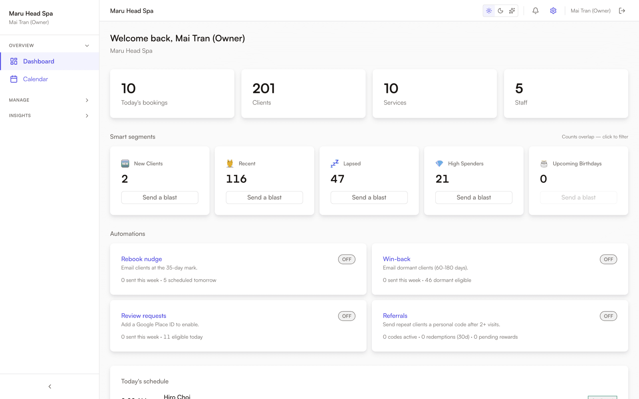
Task: Send a blast to High Spenders
Action: coord(474,198)
